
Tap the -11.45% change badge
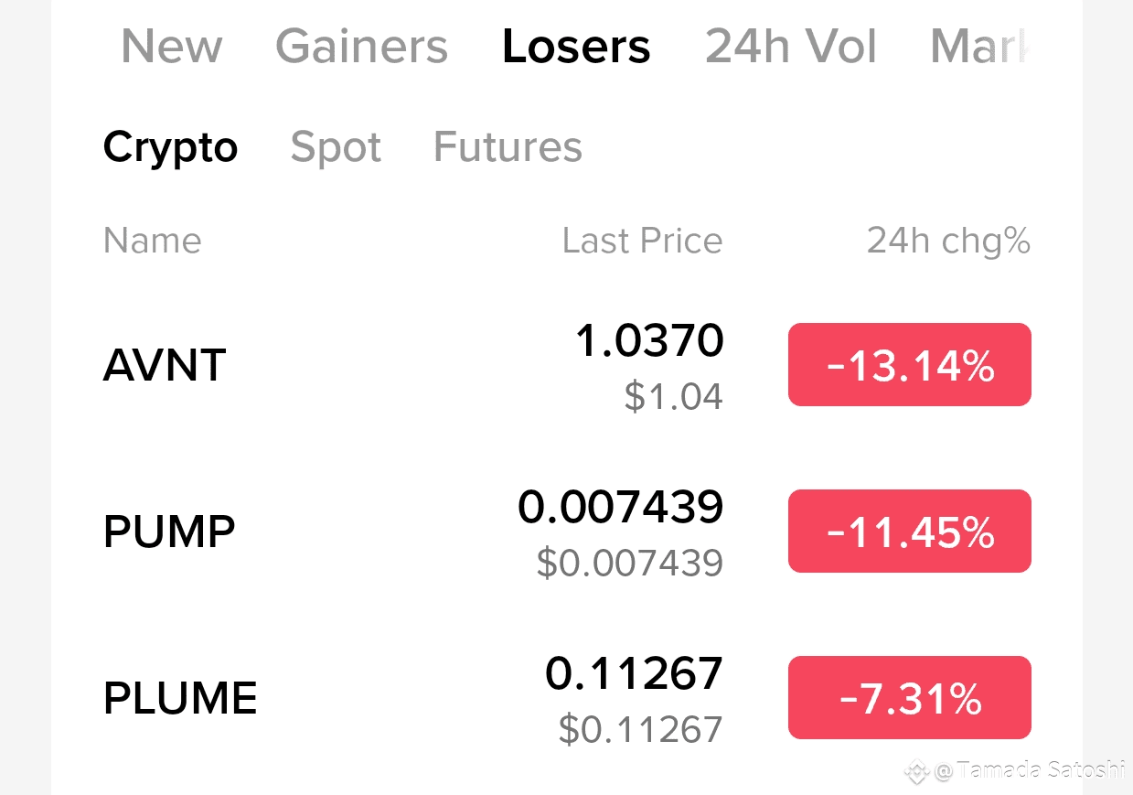click(x=910, y=532)
